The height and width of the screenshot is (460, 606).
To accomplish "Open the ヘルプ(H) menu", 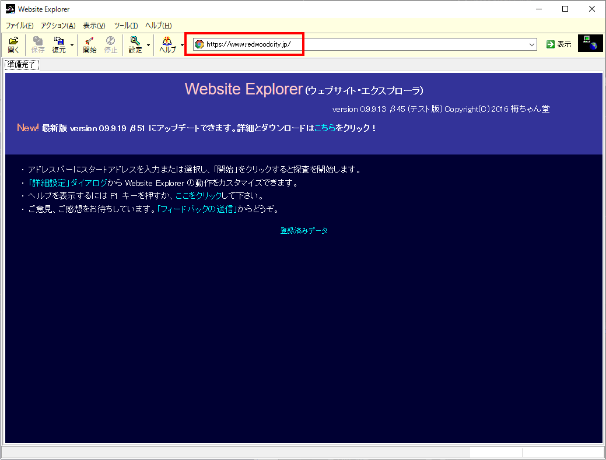I will coord(159,26).
